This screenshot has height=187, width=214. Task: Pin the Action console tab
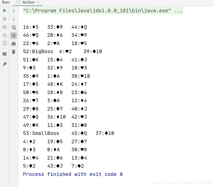tap(5, 64)
